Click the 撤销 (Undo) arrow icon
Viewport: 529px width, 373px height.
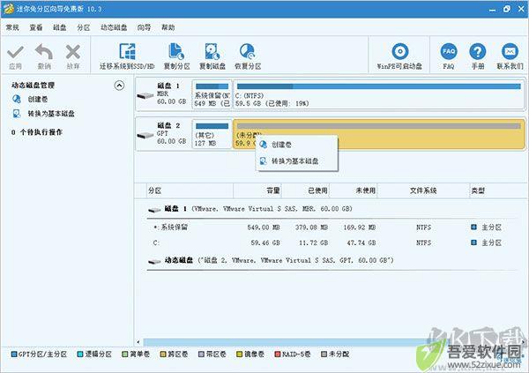44,52
